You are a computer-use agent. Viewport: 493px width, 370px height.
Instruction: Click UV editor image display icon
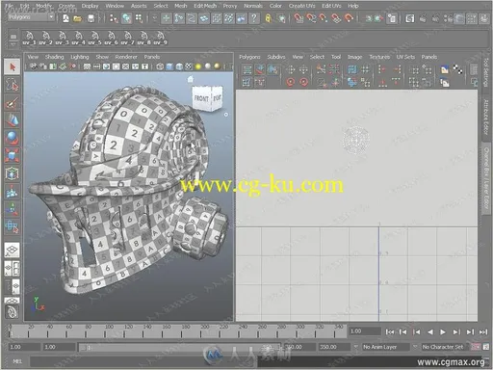click(445, 69)
